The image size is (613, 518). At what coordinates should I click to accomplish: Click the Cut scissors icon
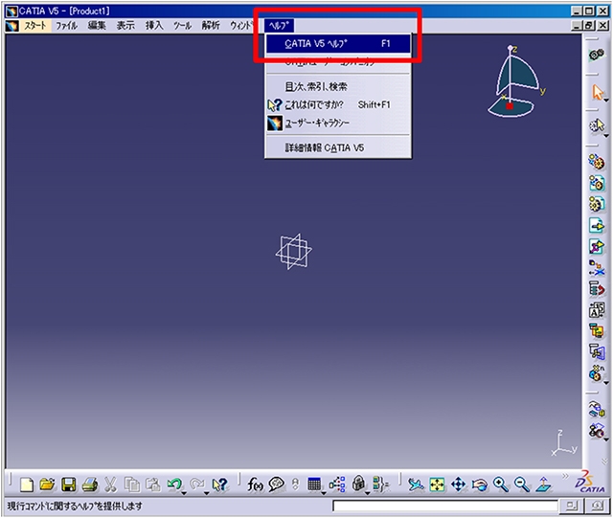point(111,485)
